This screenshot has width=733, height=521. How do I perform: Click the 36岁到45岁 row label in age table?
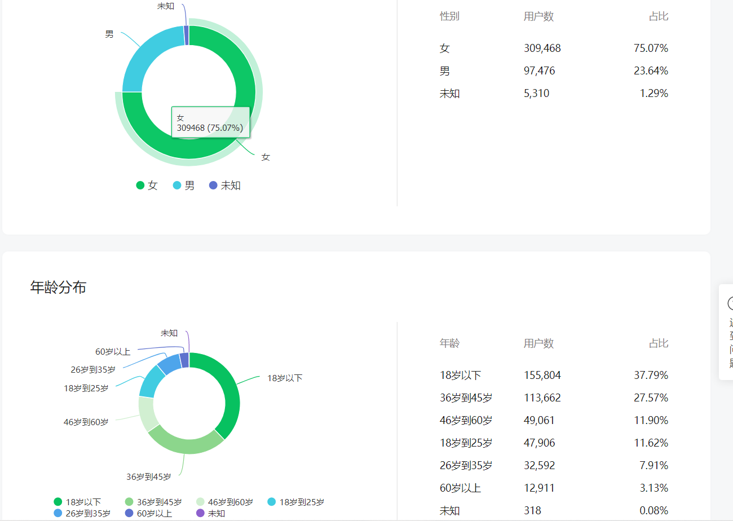pos(466,398)
